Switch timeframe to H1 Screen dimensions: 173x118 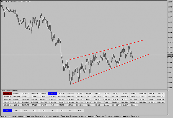pyautogui.click(x=43, y=111)
